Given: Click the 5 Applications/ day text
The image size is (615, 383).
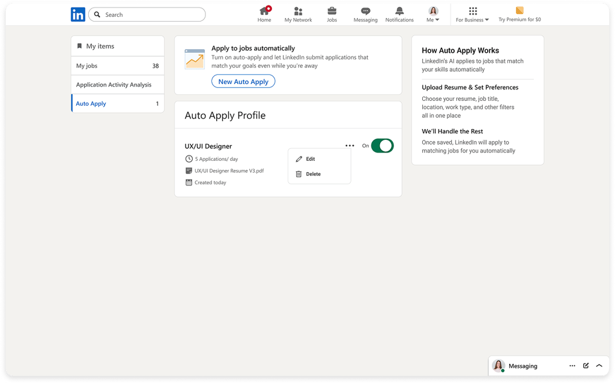Looking at the screenshot, I should coord(216,159).
